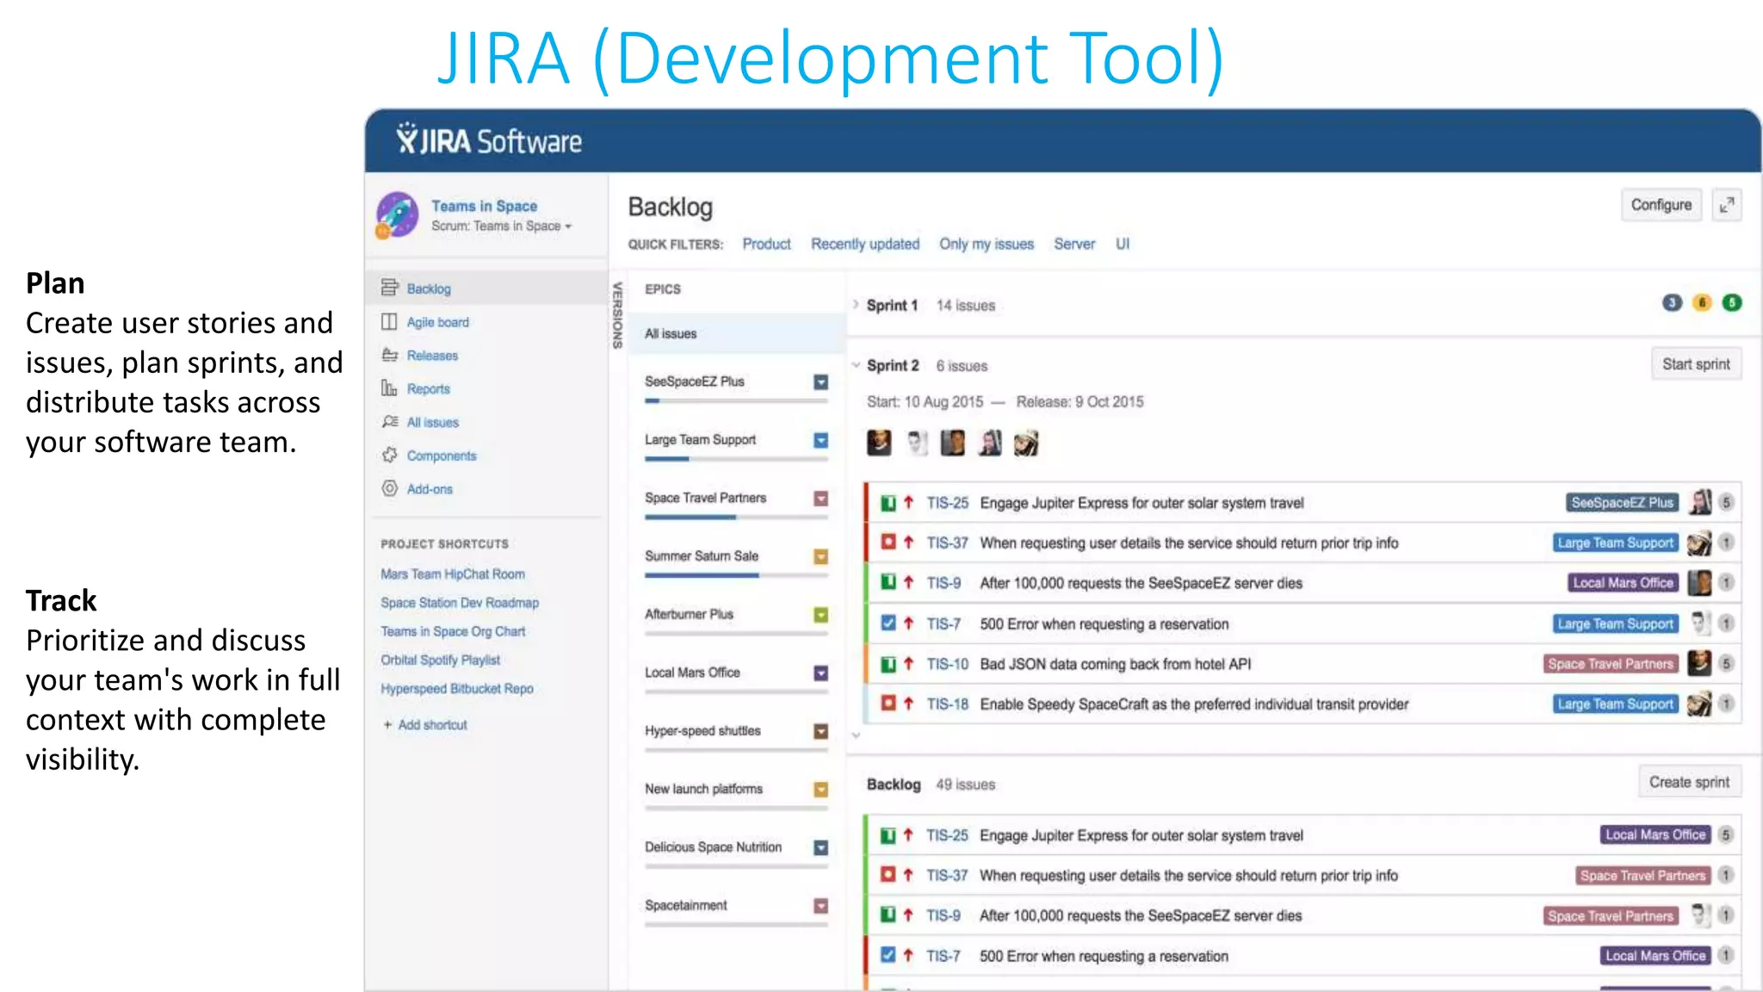
Task: Open issue link TIS-25 in Sprint 2
Action: [x=947, y=503]
